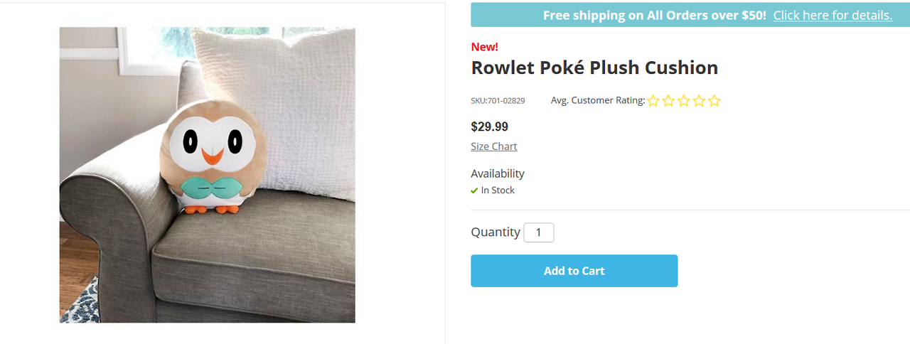Viewport: 910px width, 344px height.
Task: Click the SKU 701-02829 text
Action: pyautogui.click(x=498, y=101)
